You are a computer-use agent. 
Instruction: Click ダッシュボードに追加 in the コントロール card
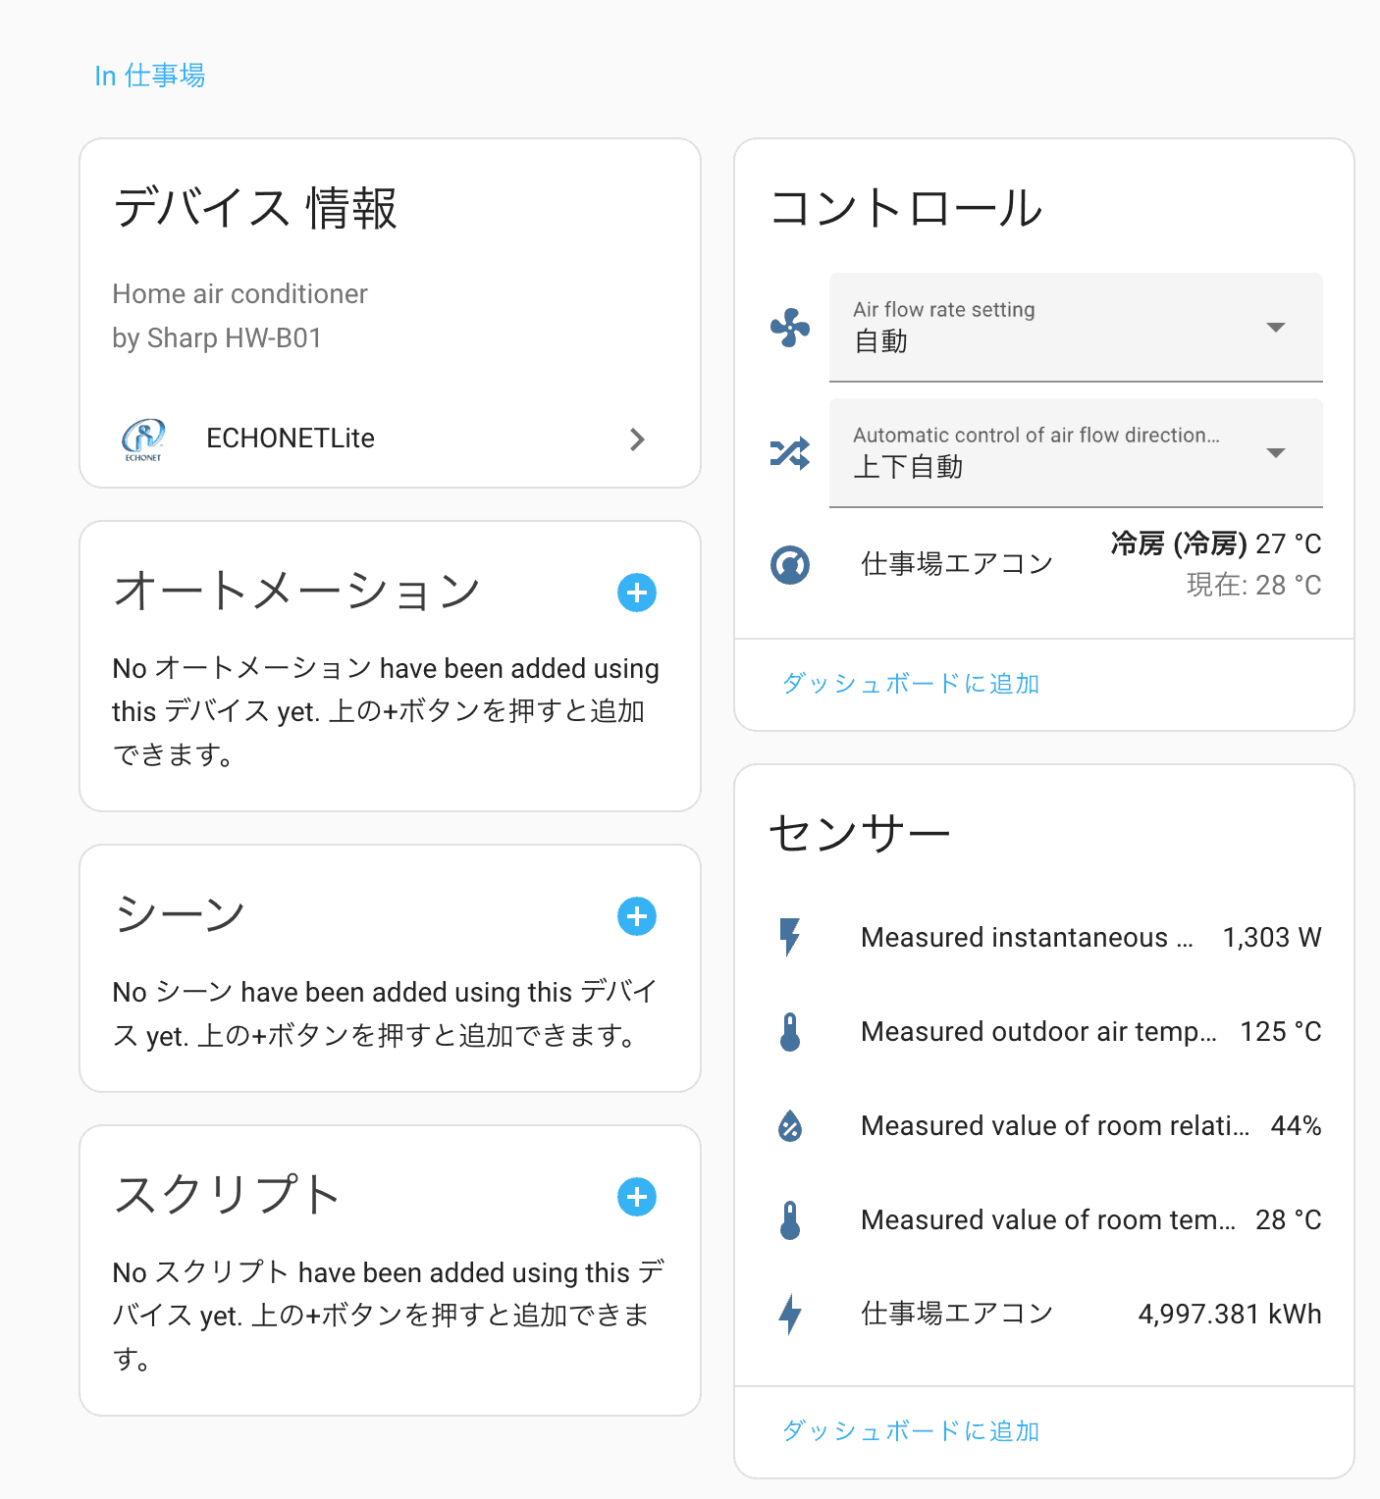(x=911, y=684)
